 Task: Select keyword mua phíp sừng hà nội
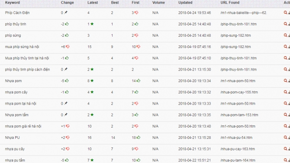pyautogui.click(x=22, y=47)
